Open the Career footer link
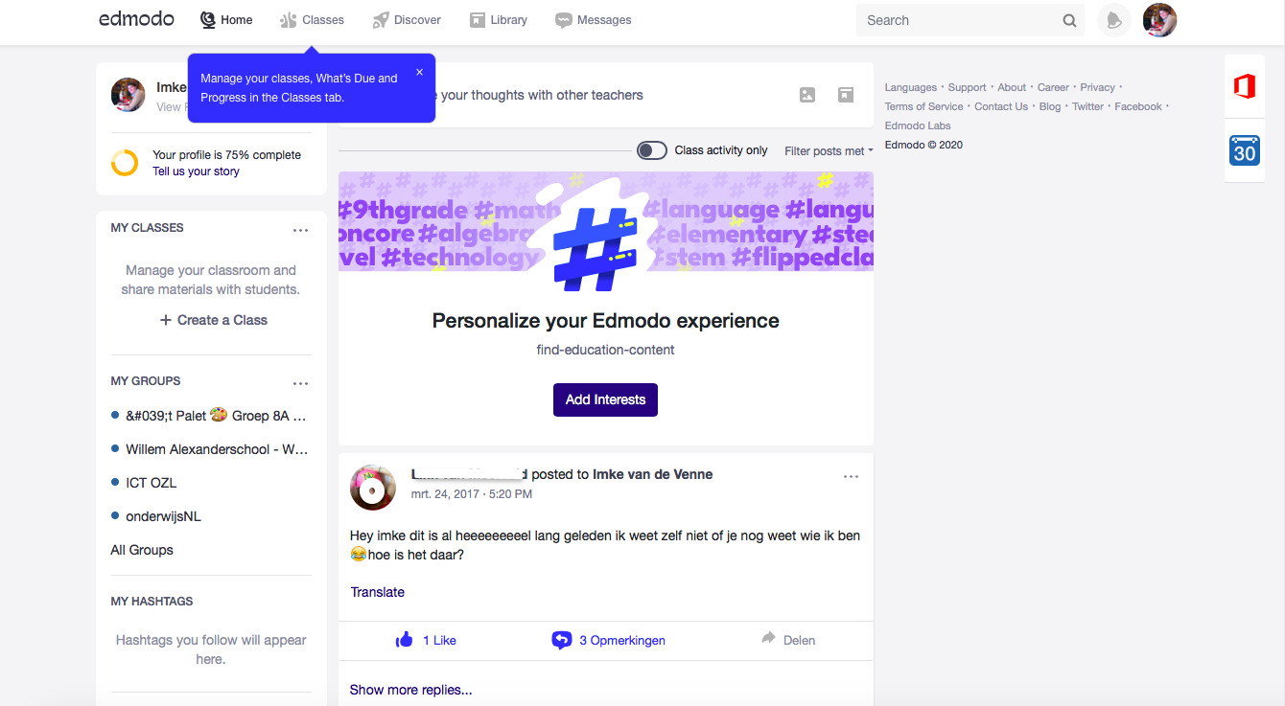The height and width of the screenshot is (706, 1285). [x=1053, y=87]
